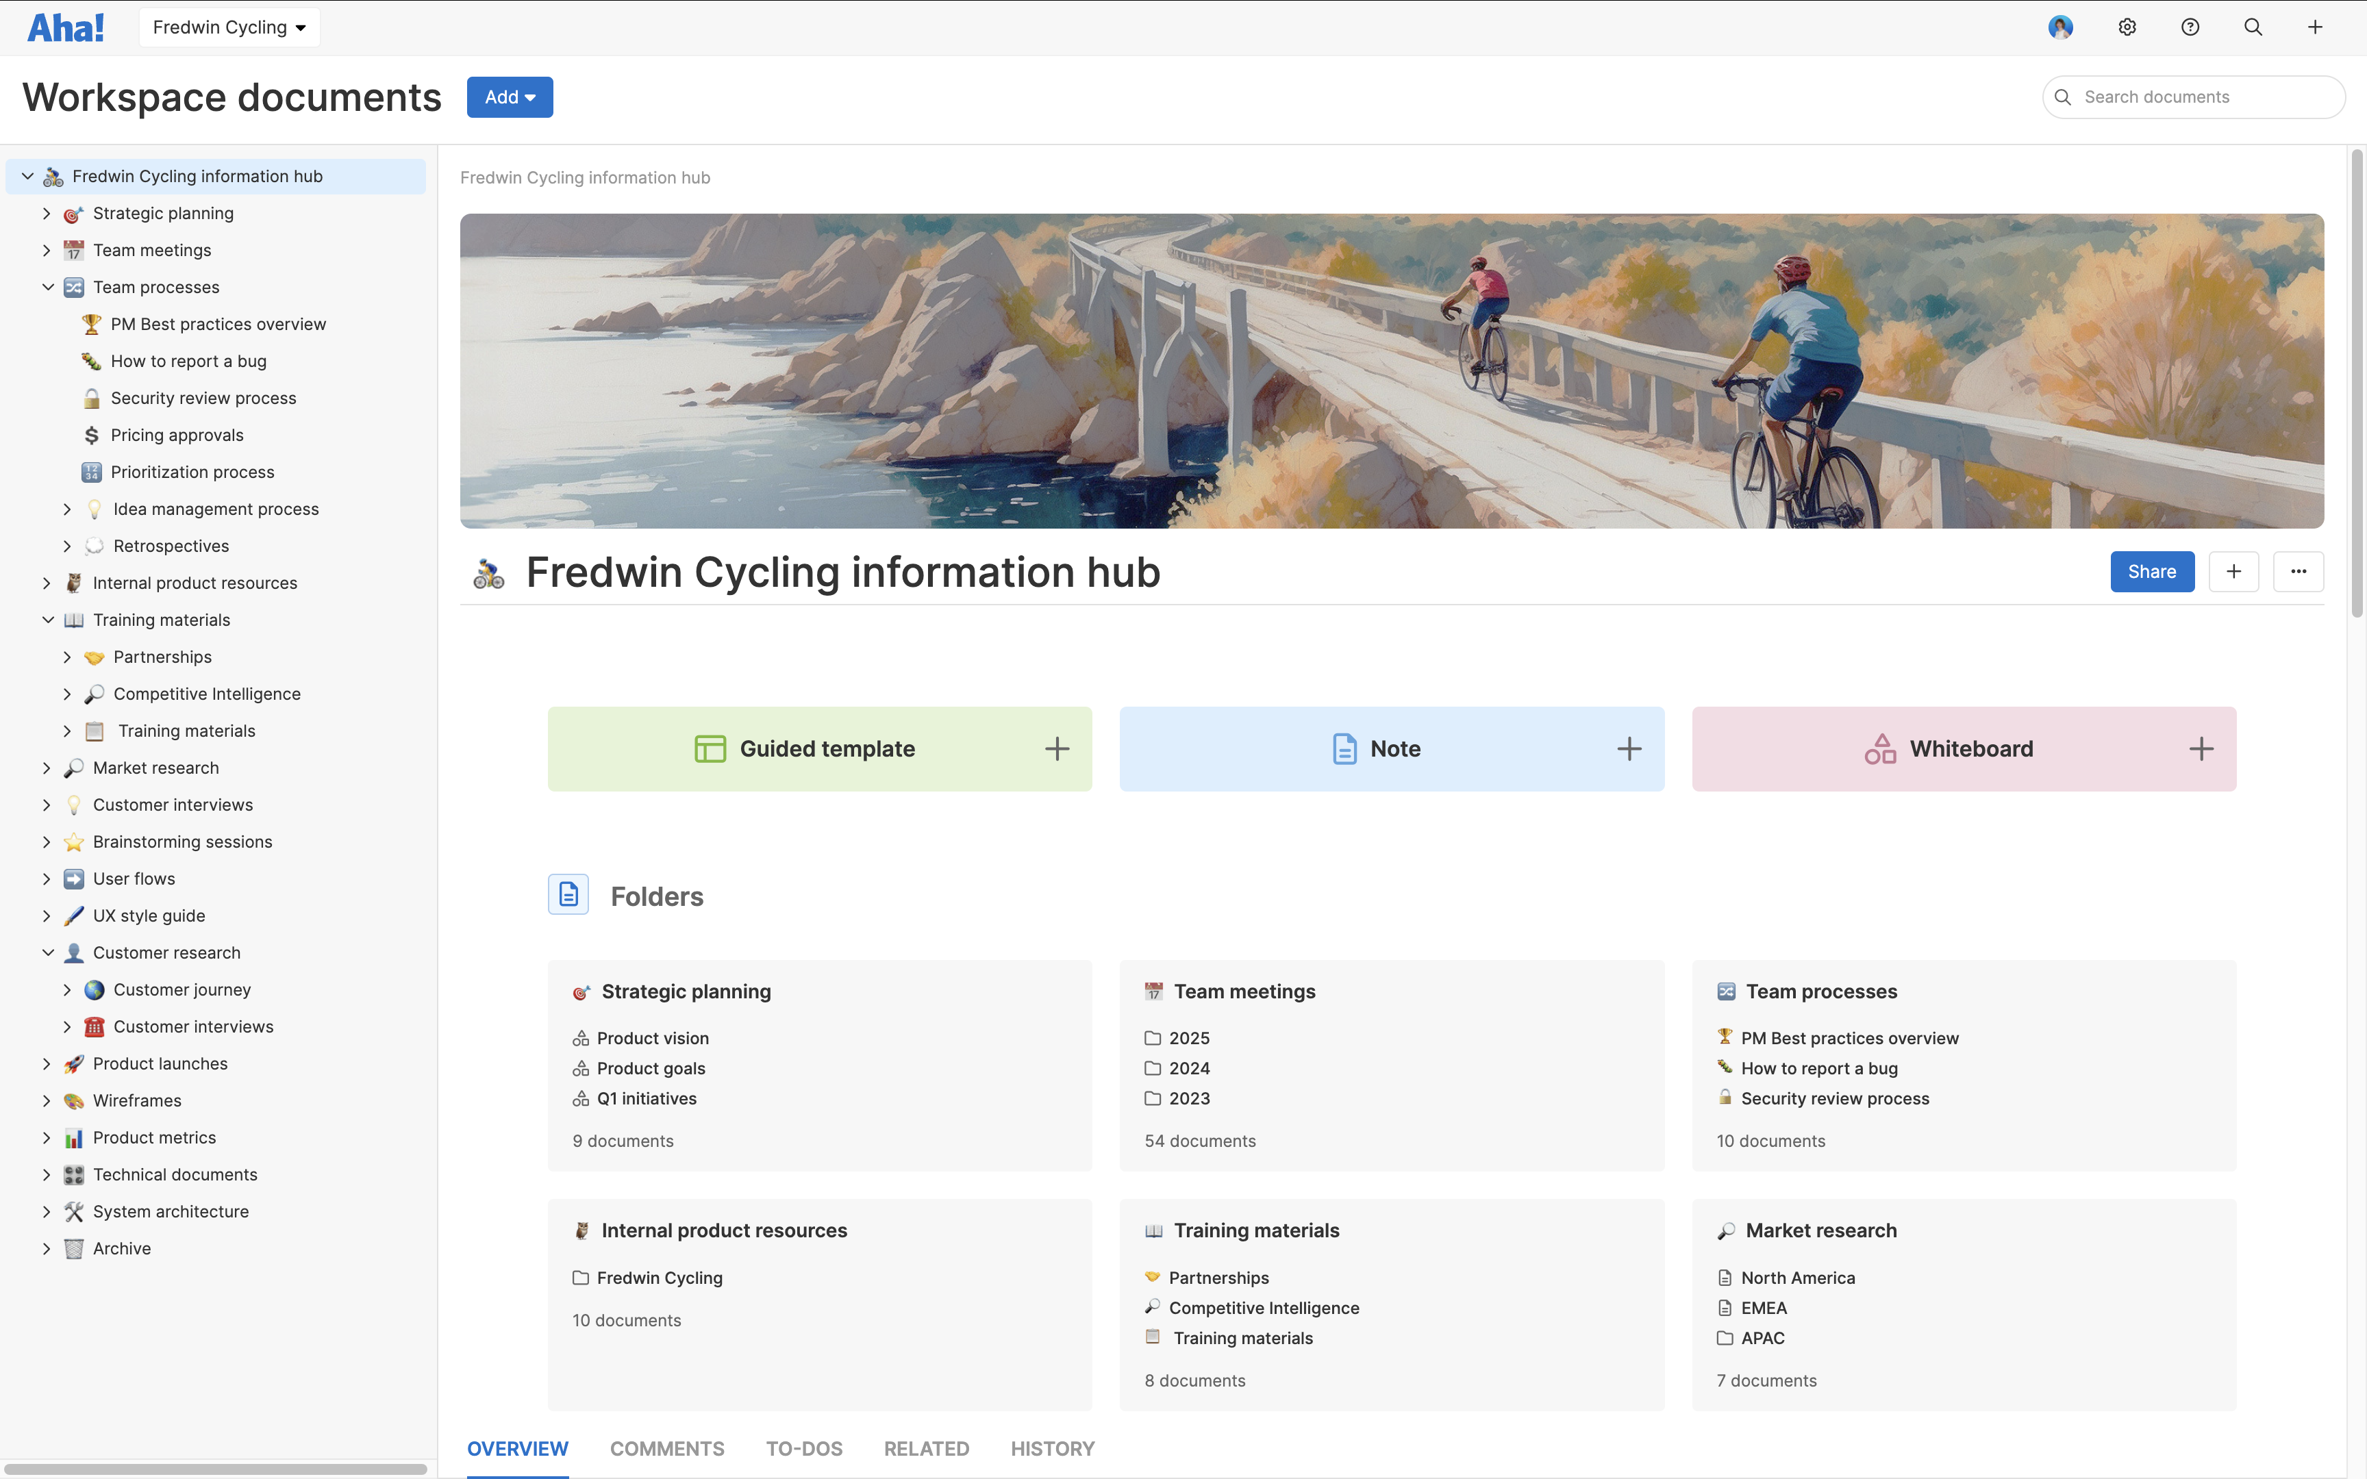The image size is (2367, 1479).
Task: Collapse the Team processes section in the sidebar
Action: (x=48, y=287)
